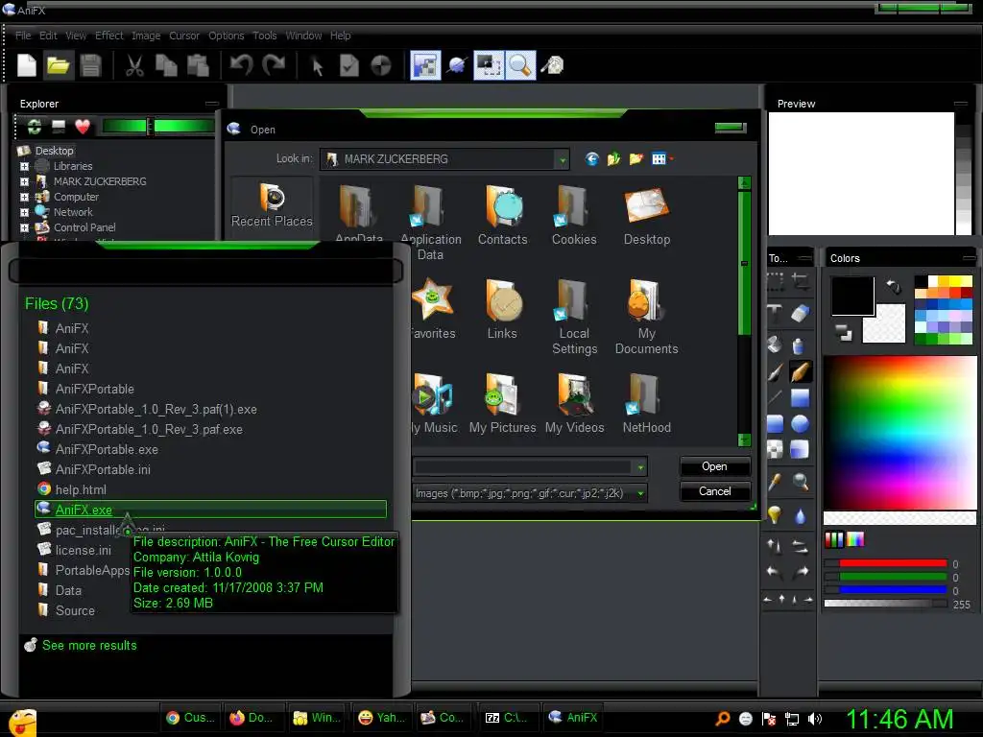
Task: Open the Look in dropdown
Action: (x=563, y=160)
